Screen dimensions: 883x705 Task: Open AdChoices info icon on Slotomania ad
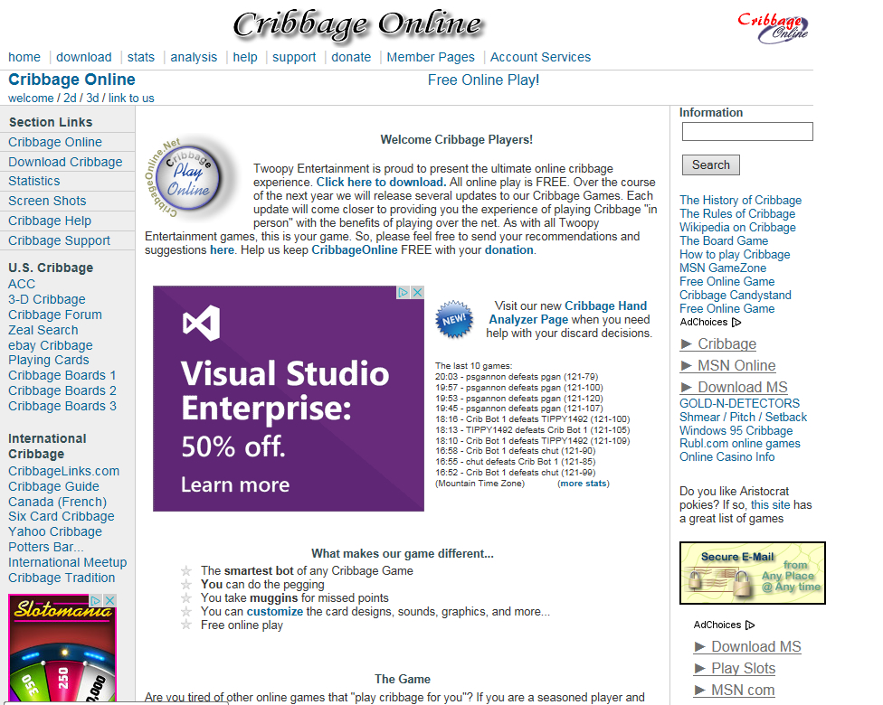(96, 600)
